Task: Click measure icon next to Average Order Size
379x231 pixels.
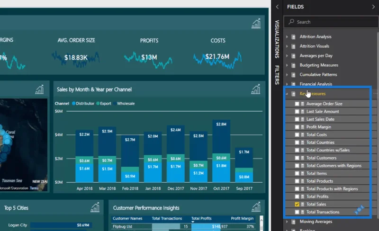Action: 303,104
